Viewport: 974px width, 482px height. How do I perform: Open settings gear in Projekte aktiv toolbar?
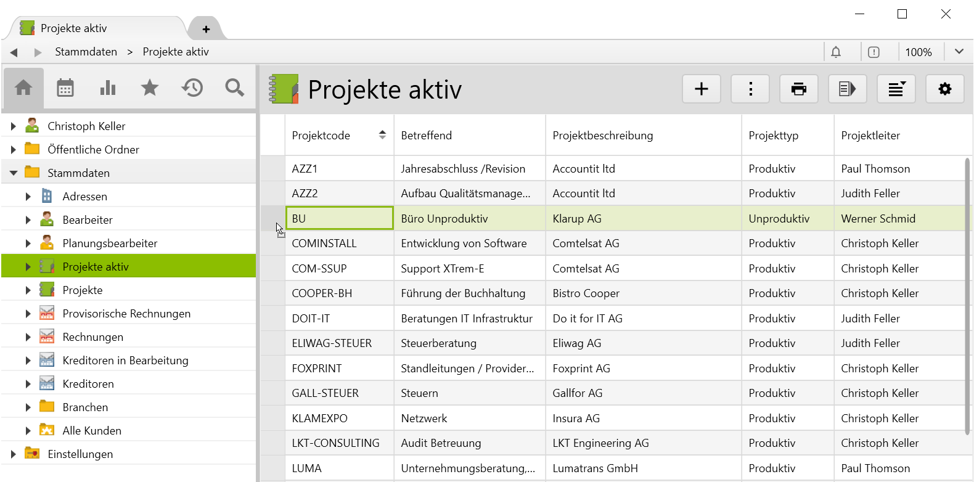coord(944,89)
